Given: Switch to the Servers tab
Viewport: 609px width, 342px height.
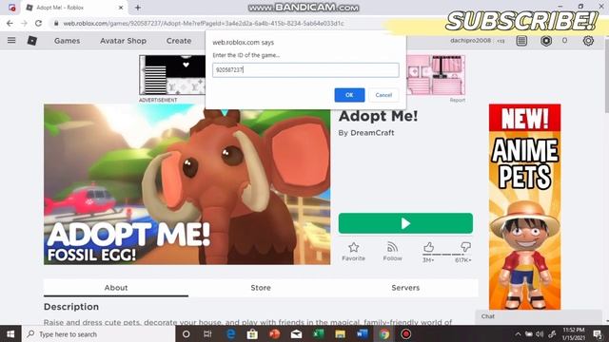Looking at the screenshot, I should pos(405,288).
